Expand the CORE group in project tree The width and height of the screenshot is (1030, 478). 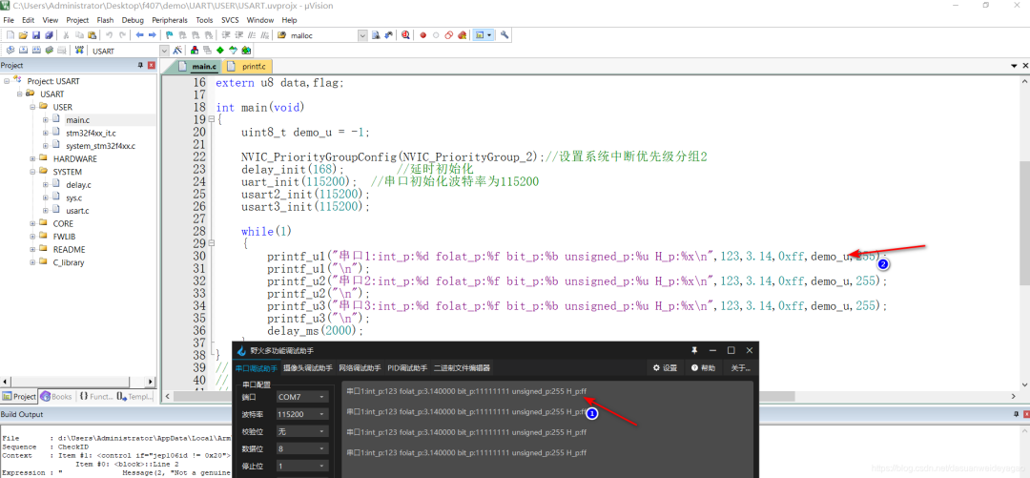pos(32,223)
